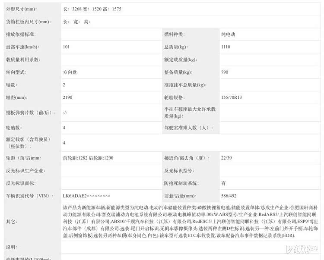Viewport: 324px width, 260px height.
Task: Click the 前悬/后悬(mm) value 586/492
Action: [x=229, y=196]
